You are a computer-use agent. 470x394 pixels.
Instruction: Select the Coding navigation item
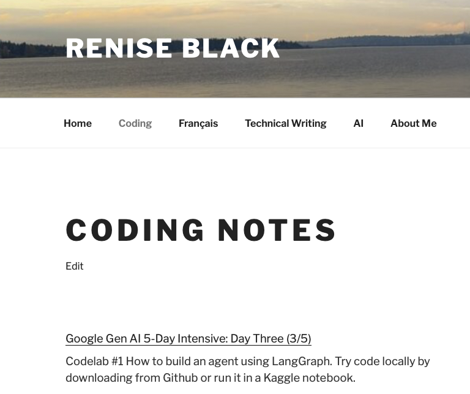[135, 123]
